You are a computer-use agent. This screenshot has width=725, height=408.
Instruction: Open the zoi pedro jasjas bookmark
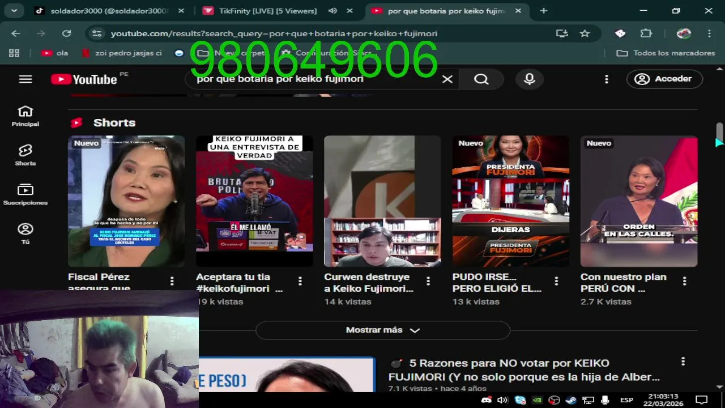122,53
